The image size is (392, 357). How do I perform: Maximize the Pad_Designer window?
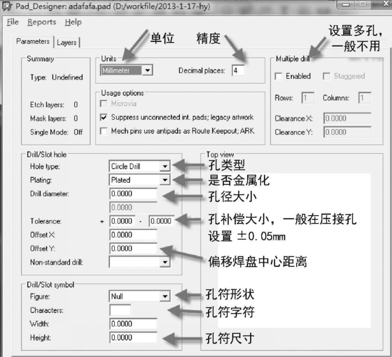tap(363, 4)
